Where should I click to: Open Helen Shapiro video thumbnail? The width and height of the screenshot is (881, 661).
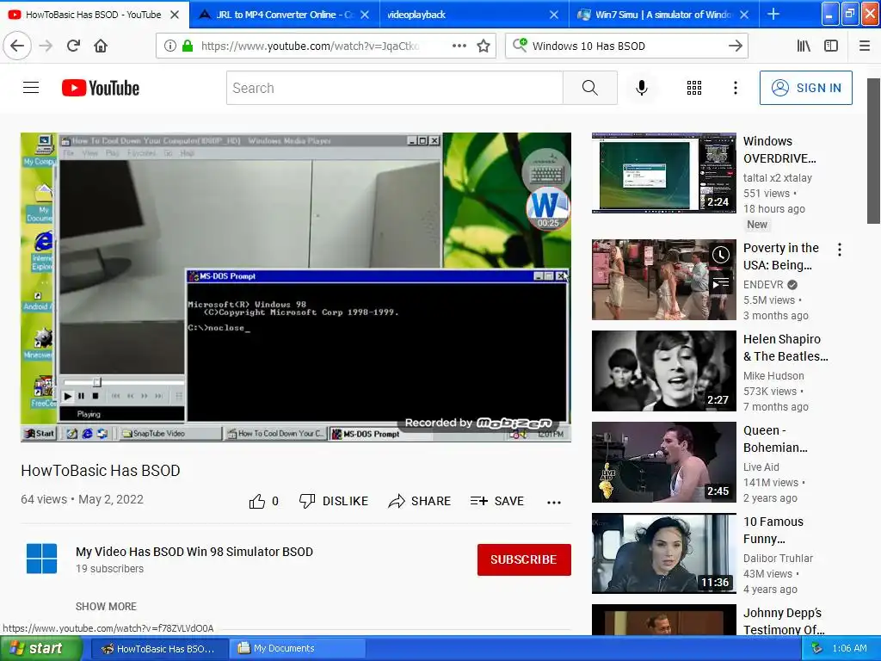coord(663,371)
